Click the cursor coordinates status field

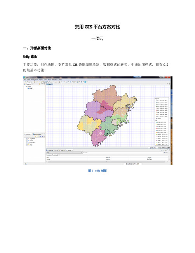click(132, 164)
